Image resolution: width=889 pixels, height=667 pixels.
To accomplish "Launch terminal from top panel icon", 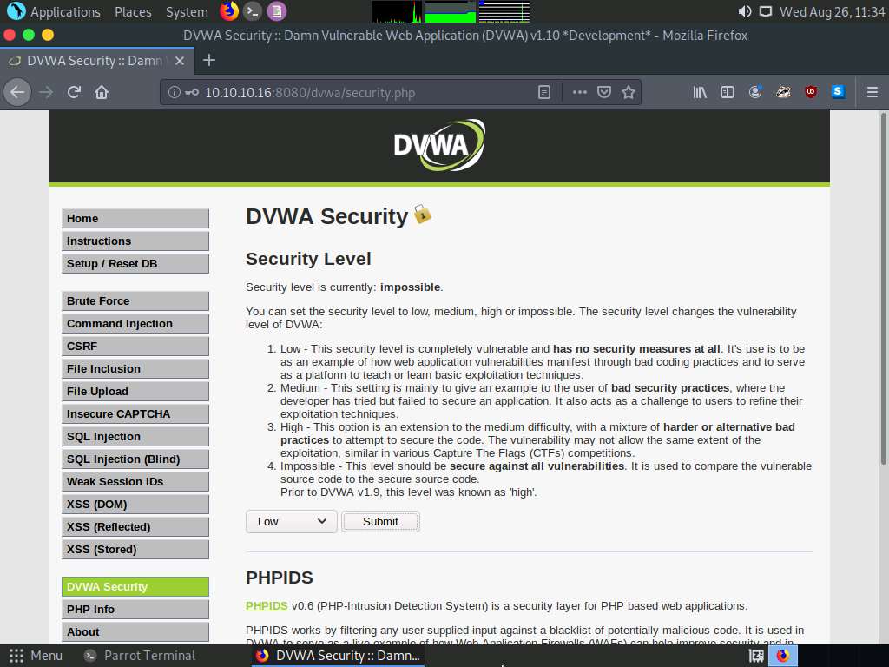I will 252,11.
